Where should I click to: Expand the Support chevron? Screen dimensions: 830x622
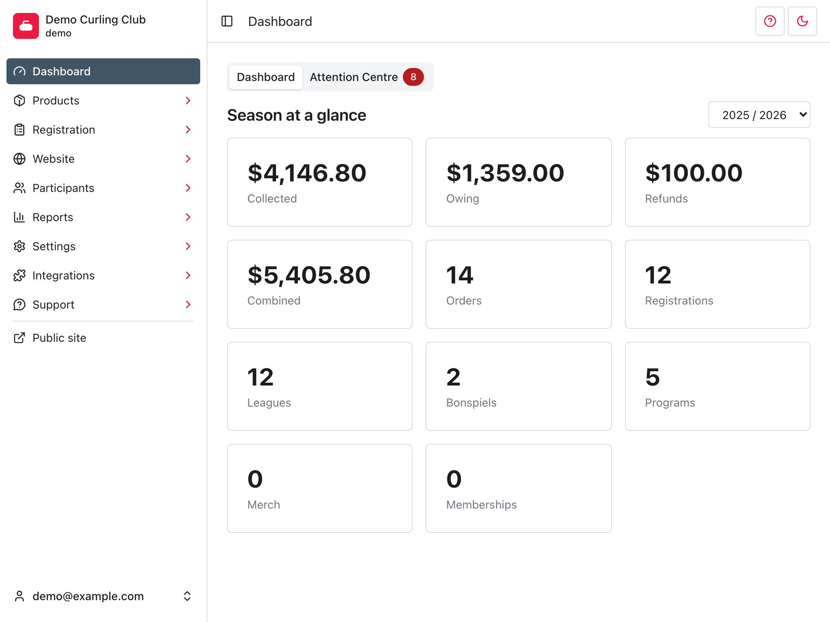(x=188, y=305)
